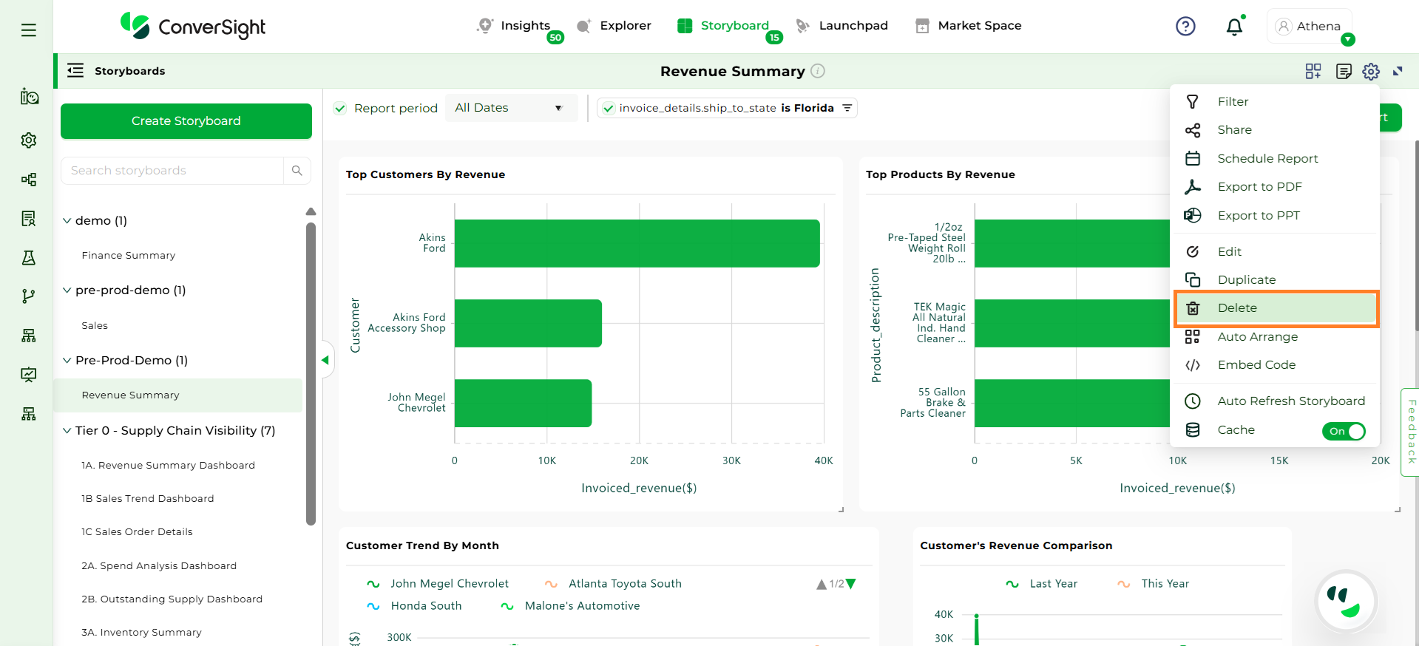Choose Export to PDF menu option

click(1259, 187)
